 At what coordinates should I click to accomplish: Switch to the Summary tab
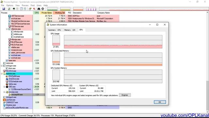pos(52,30)
